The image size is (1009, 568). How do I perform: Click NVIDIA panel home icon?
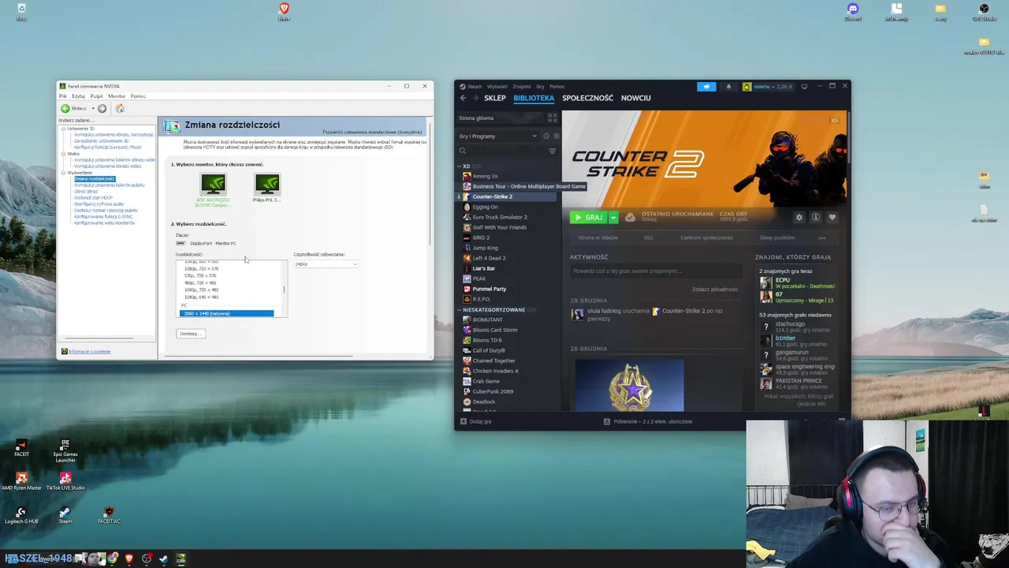pyautogui.click(x=120, y=108)
